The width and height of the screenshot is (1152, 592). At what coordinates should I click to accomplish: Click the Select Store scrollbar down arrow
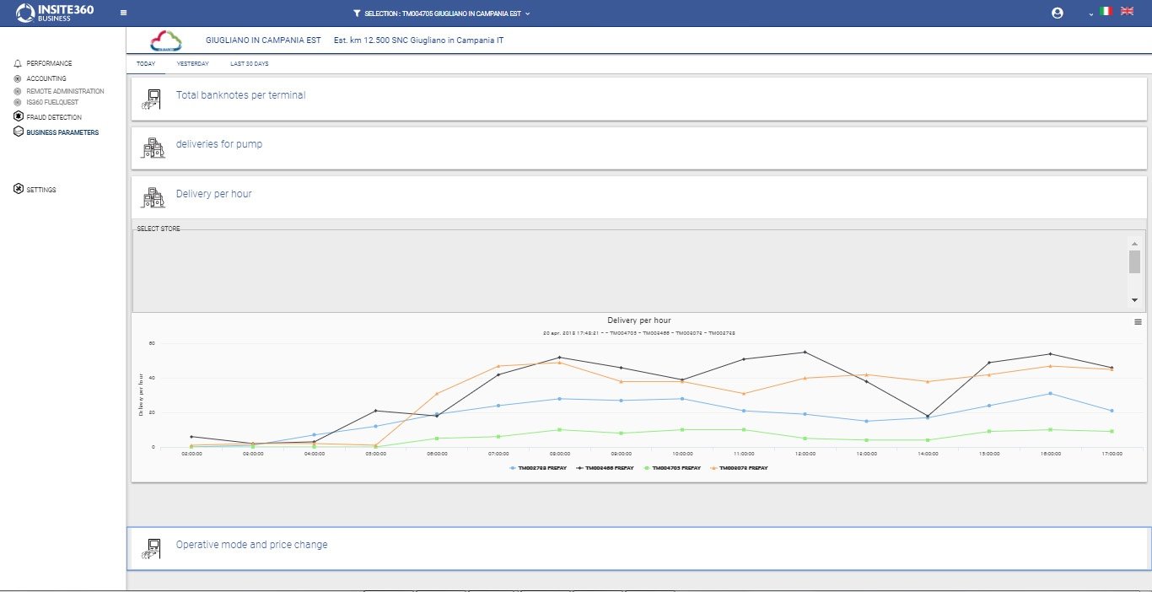tap(1134, 300)
